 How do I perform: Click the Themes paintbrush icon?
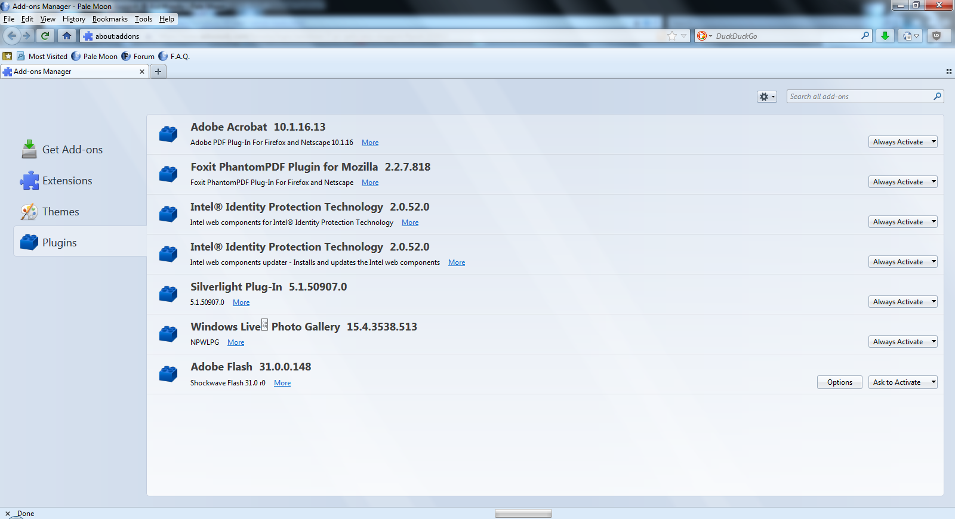(x=29, y=211)
